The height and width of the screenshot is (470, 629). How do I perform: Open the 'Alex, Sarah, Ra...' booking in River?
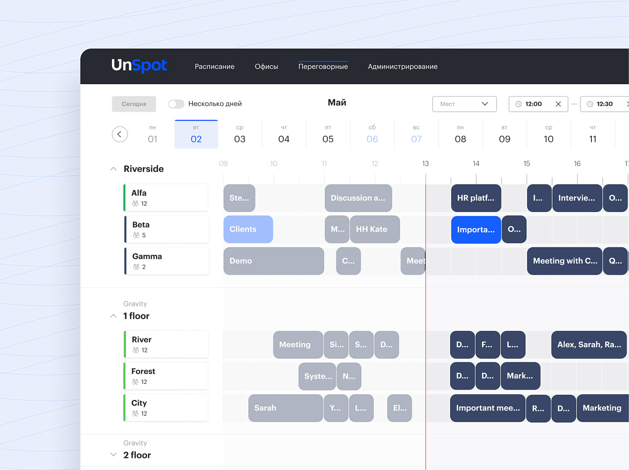click(589, 345)
